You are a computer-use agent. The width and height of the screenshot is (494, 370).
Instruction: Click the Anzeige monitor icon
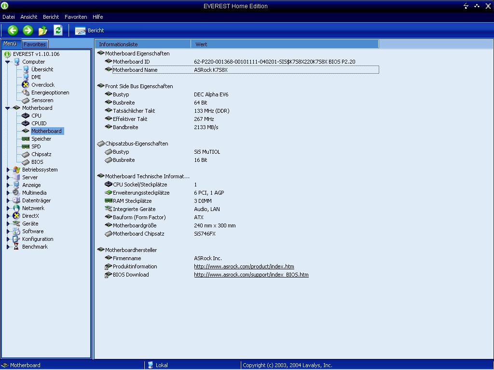(16, 185)
